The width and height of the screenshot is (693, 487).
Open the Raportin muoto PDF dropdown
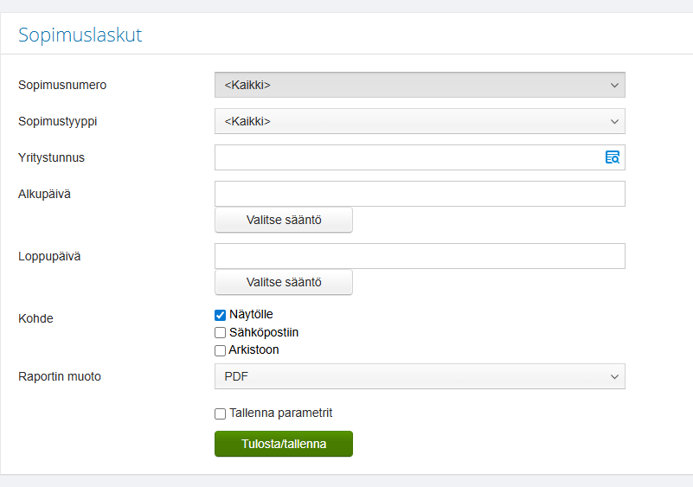tap(420, 376)
